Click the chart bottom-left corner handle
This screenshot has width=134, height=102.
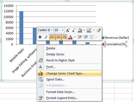(1, 80)
